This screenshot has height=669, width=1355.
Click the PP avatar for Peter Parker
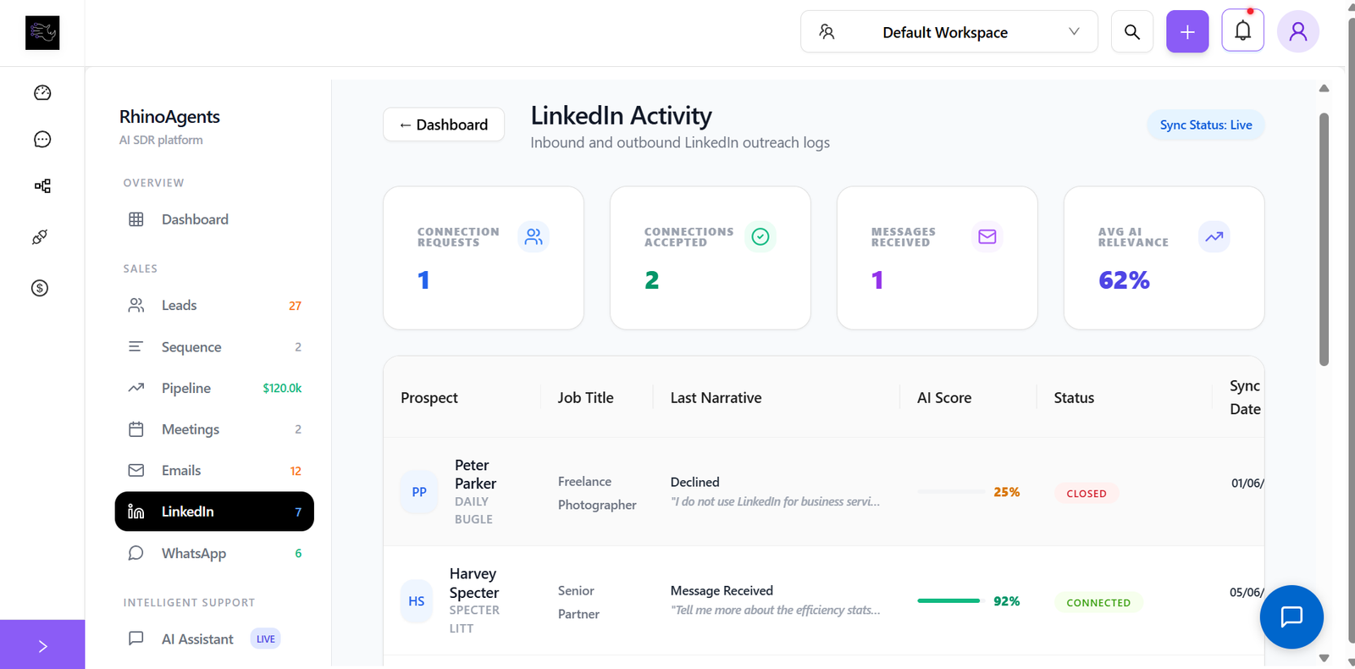[419, 492]
